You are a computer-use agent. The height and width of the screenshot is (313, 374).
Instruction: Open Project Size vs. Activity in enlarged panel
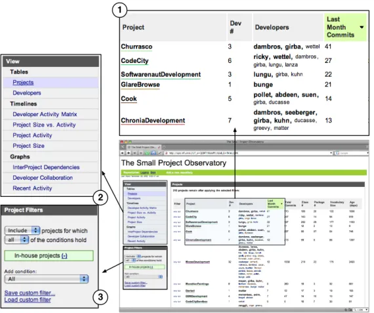(x=44, y=125)
